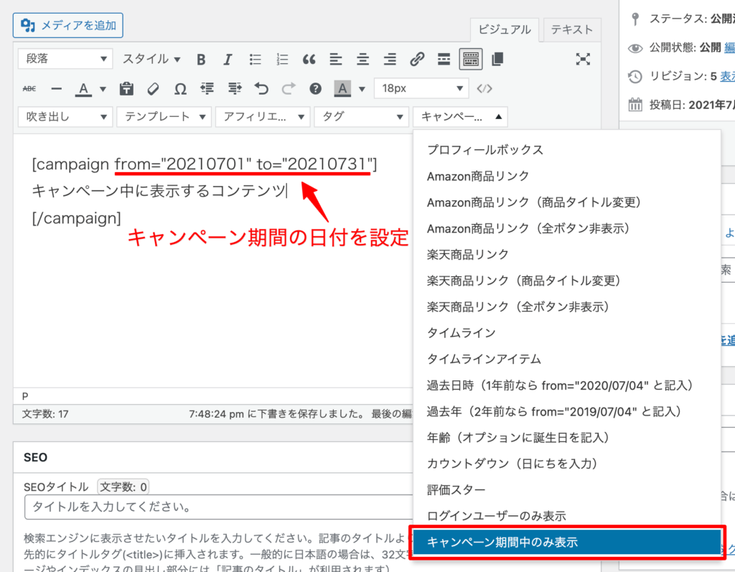Select the 年齢 menu entry
Screen dimensions: 735x572
coord(567,438)
